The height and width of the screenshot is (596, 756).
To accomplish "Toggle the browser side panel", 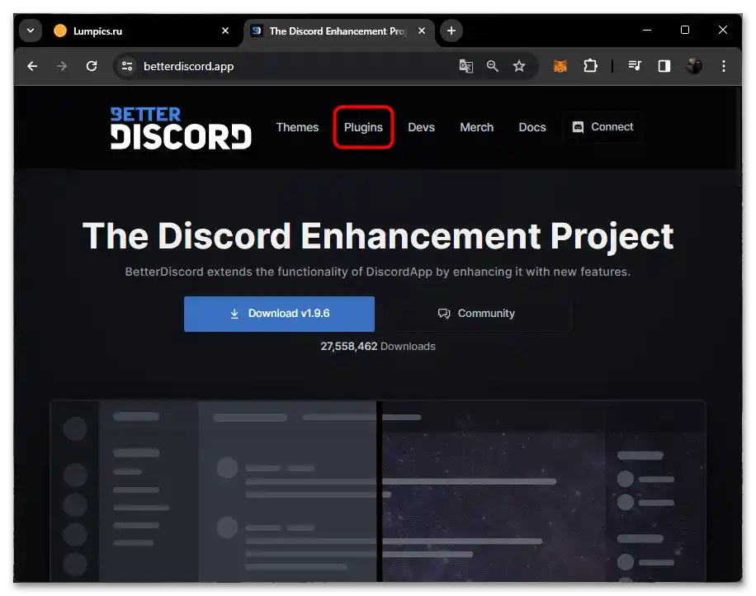I will (x=664, y=66).
